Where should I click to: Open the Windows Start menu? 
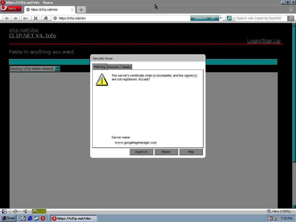pos(8,218)
